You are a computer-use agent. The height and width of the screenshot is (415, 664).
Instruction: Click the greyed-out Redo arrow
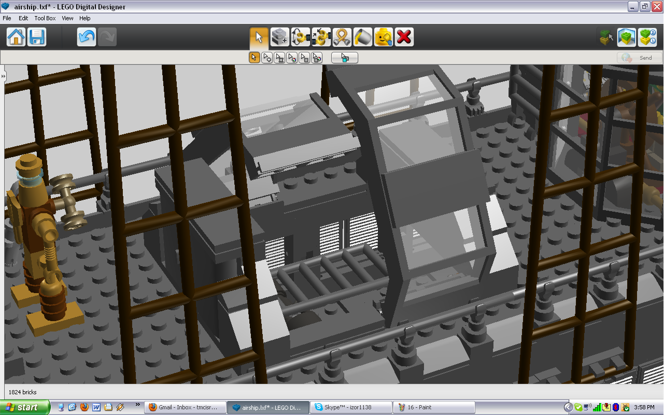(x=107, y=37)
